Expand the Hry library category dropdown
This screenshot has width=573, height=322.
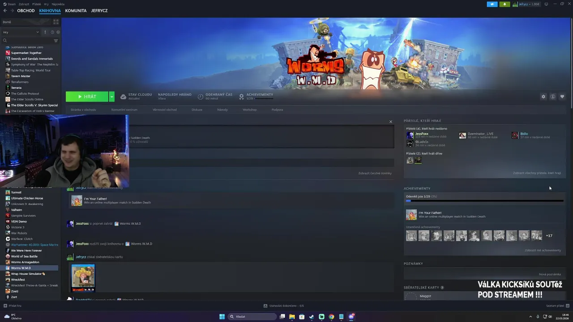21,32
